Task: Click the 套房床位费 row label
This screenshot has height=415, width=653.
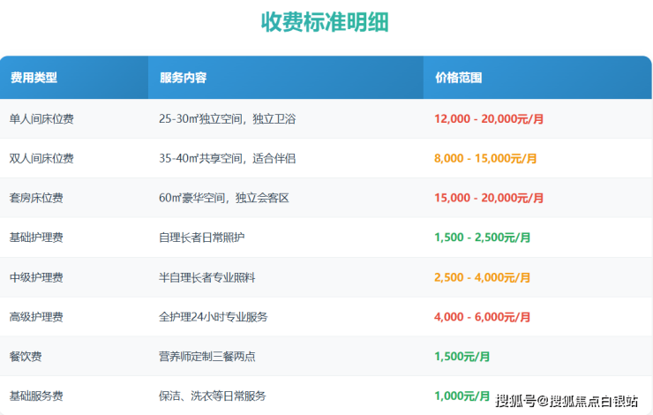Action: pyautogui.click(x=36, y=198)
